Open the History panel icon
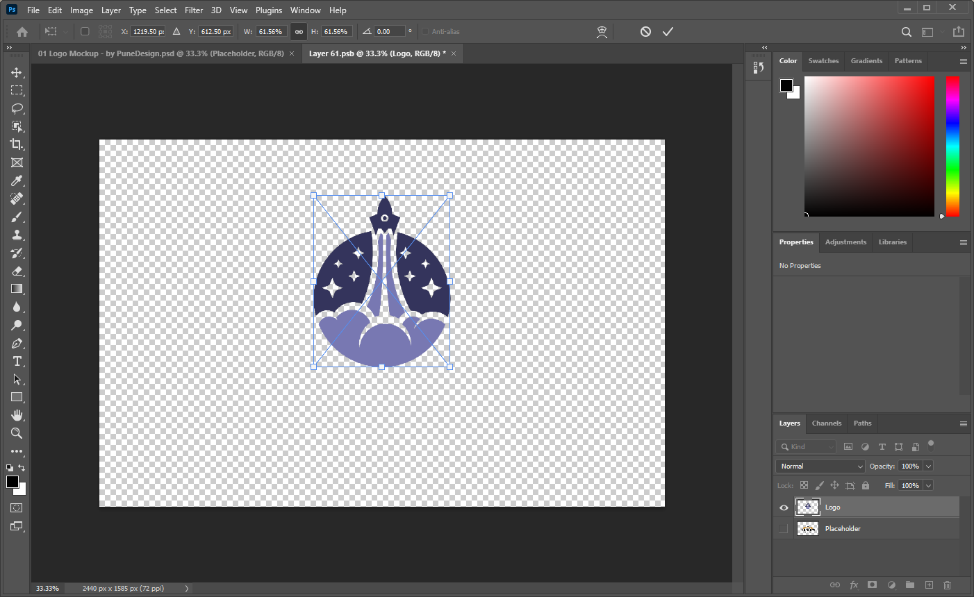 [758, 67]
